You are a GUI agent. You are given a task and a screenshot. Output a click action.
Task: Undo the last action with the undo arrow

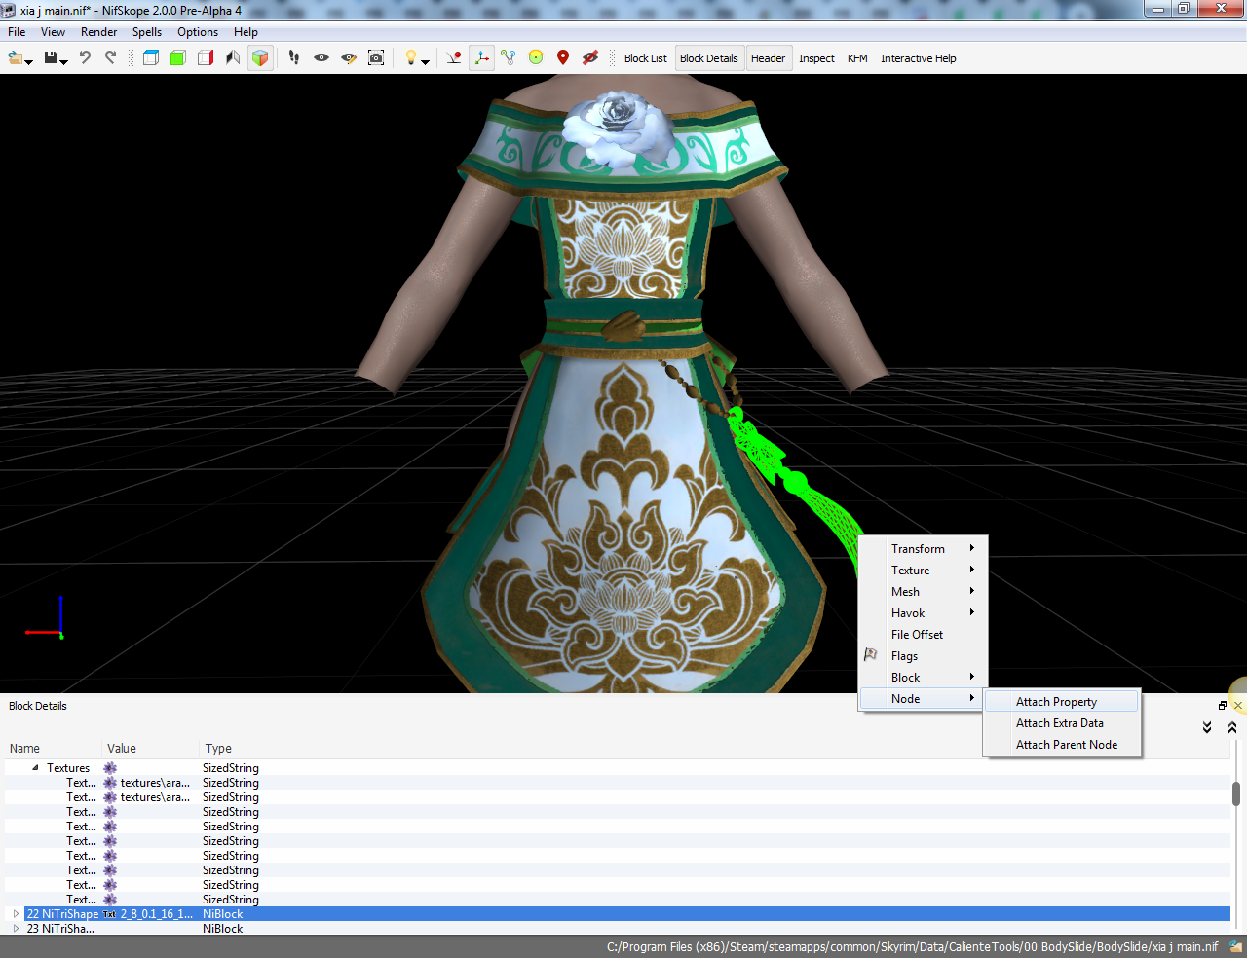[85, 58]
